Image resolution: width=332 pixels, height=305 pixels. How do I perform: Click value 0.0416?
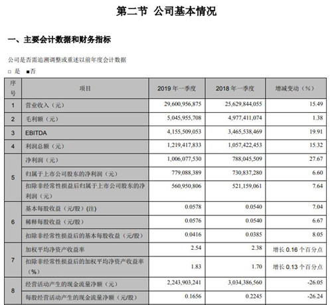(x=193, y=235)
